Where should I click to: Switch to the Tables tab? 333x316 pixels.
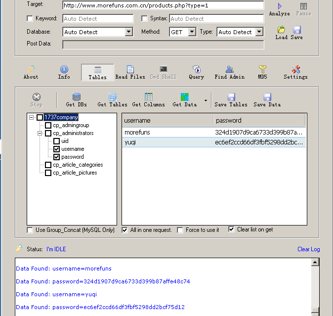click(x=97, y=73)
